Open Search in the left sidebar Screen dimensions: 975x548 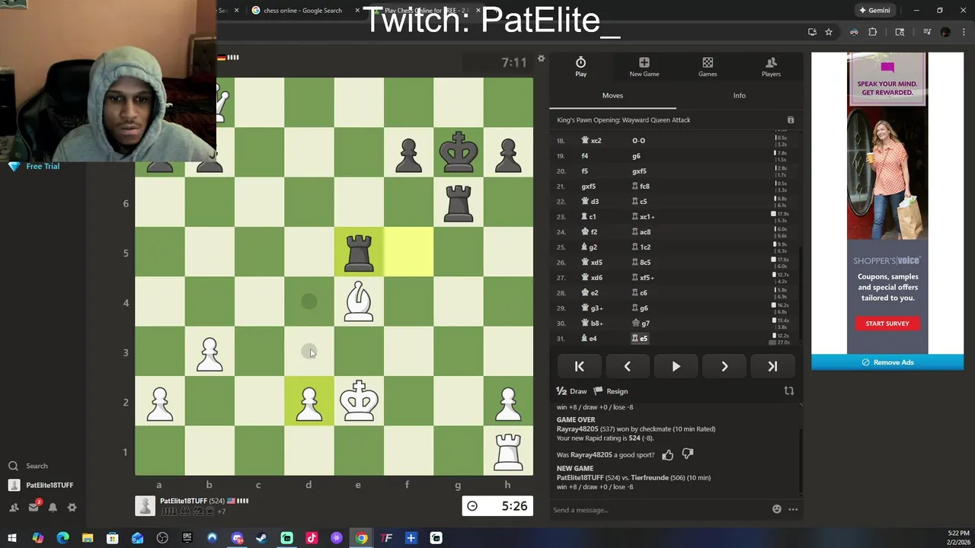(29, 466)
